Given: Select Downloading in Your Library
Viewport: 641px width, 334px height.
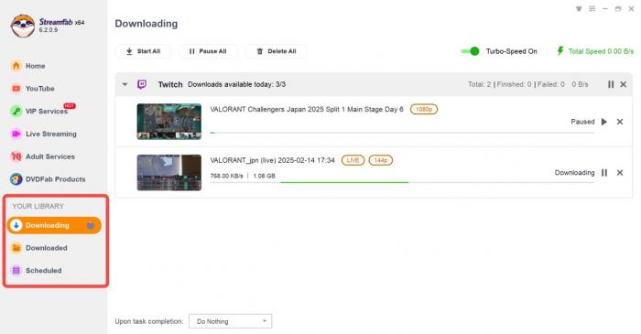Looking at the screenshot, I should (54, 225).
